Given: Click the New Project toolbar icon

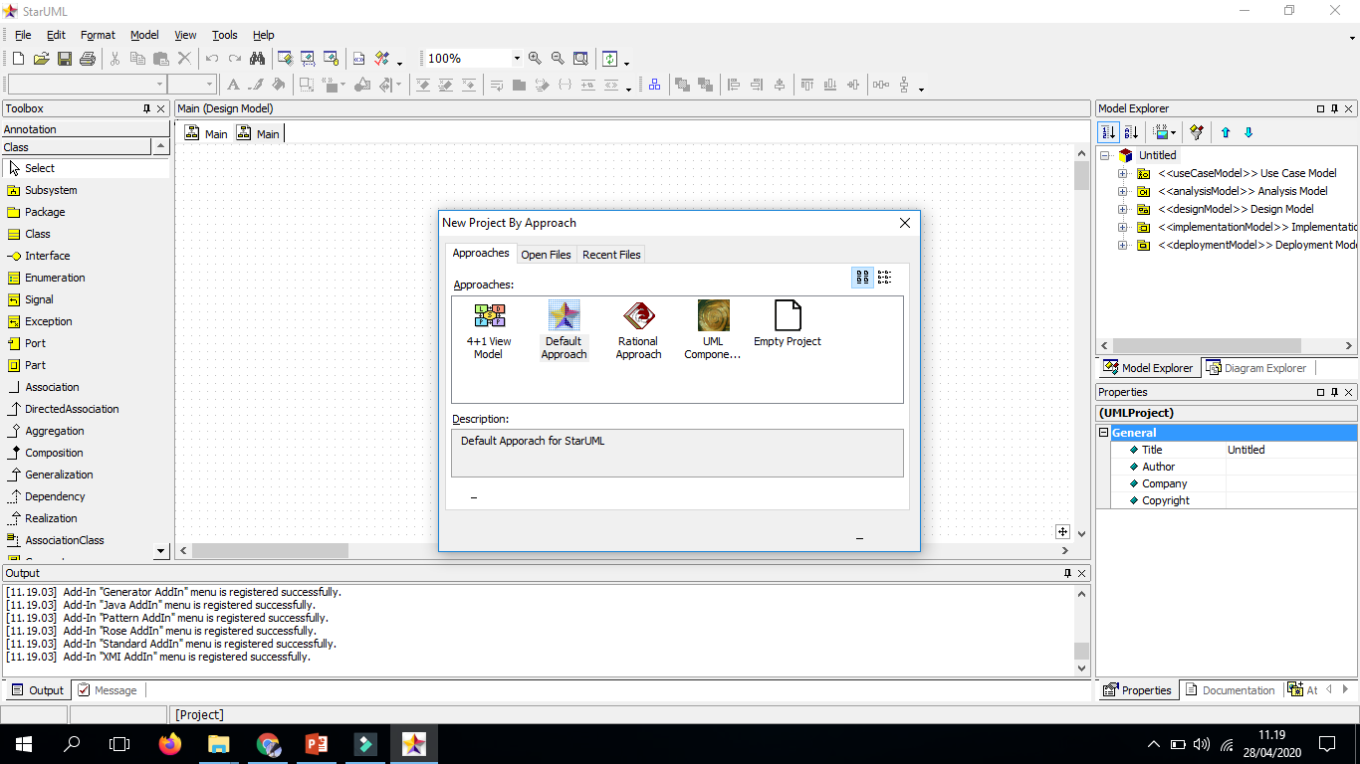Looking at the screenshot, I should click(18, 59).
